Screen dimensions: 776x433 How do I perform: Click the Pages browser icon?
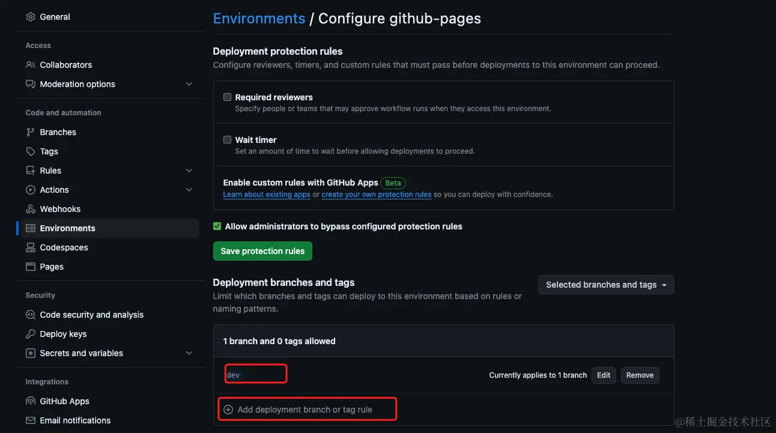pos(31,267)
